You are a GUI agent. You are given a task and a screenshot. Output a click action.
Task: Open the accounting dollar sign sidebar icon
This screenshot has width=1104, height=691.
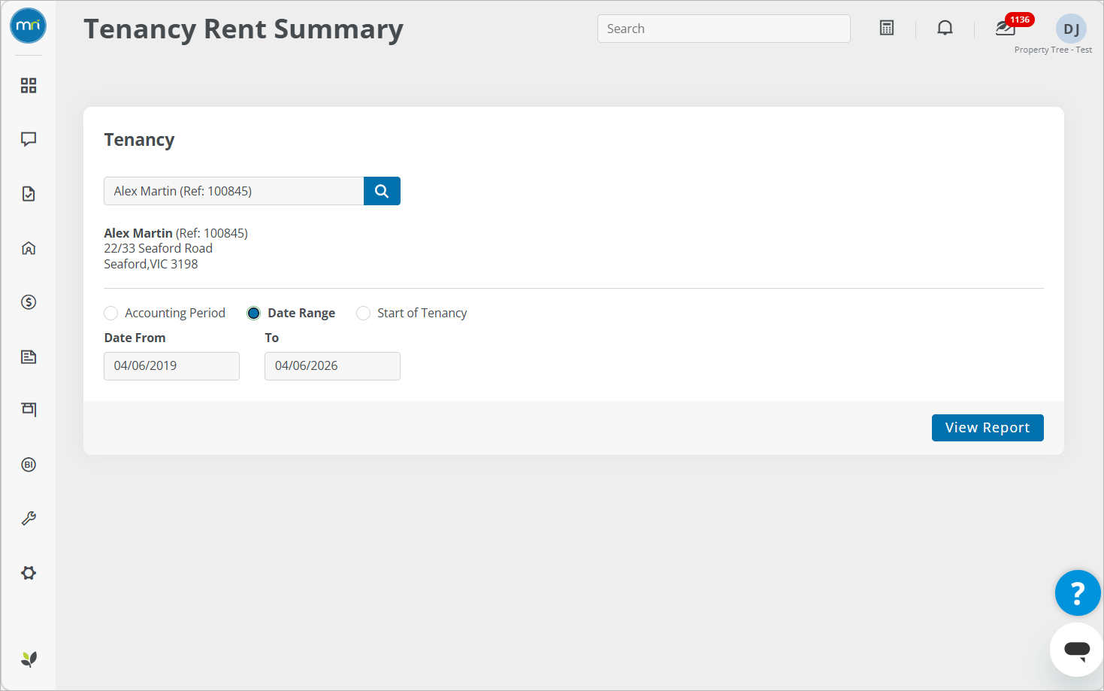[29, 302]
